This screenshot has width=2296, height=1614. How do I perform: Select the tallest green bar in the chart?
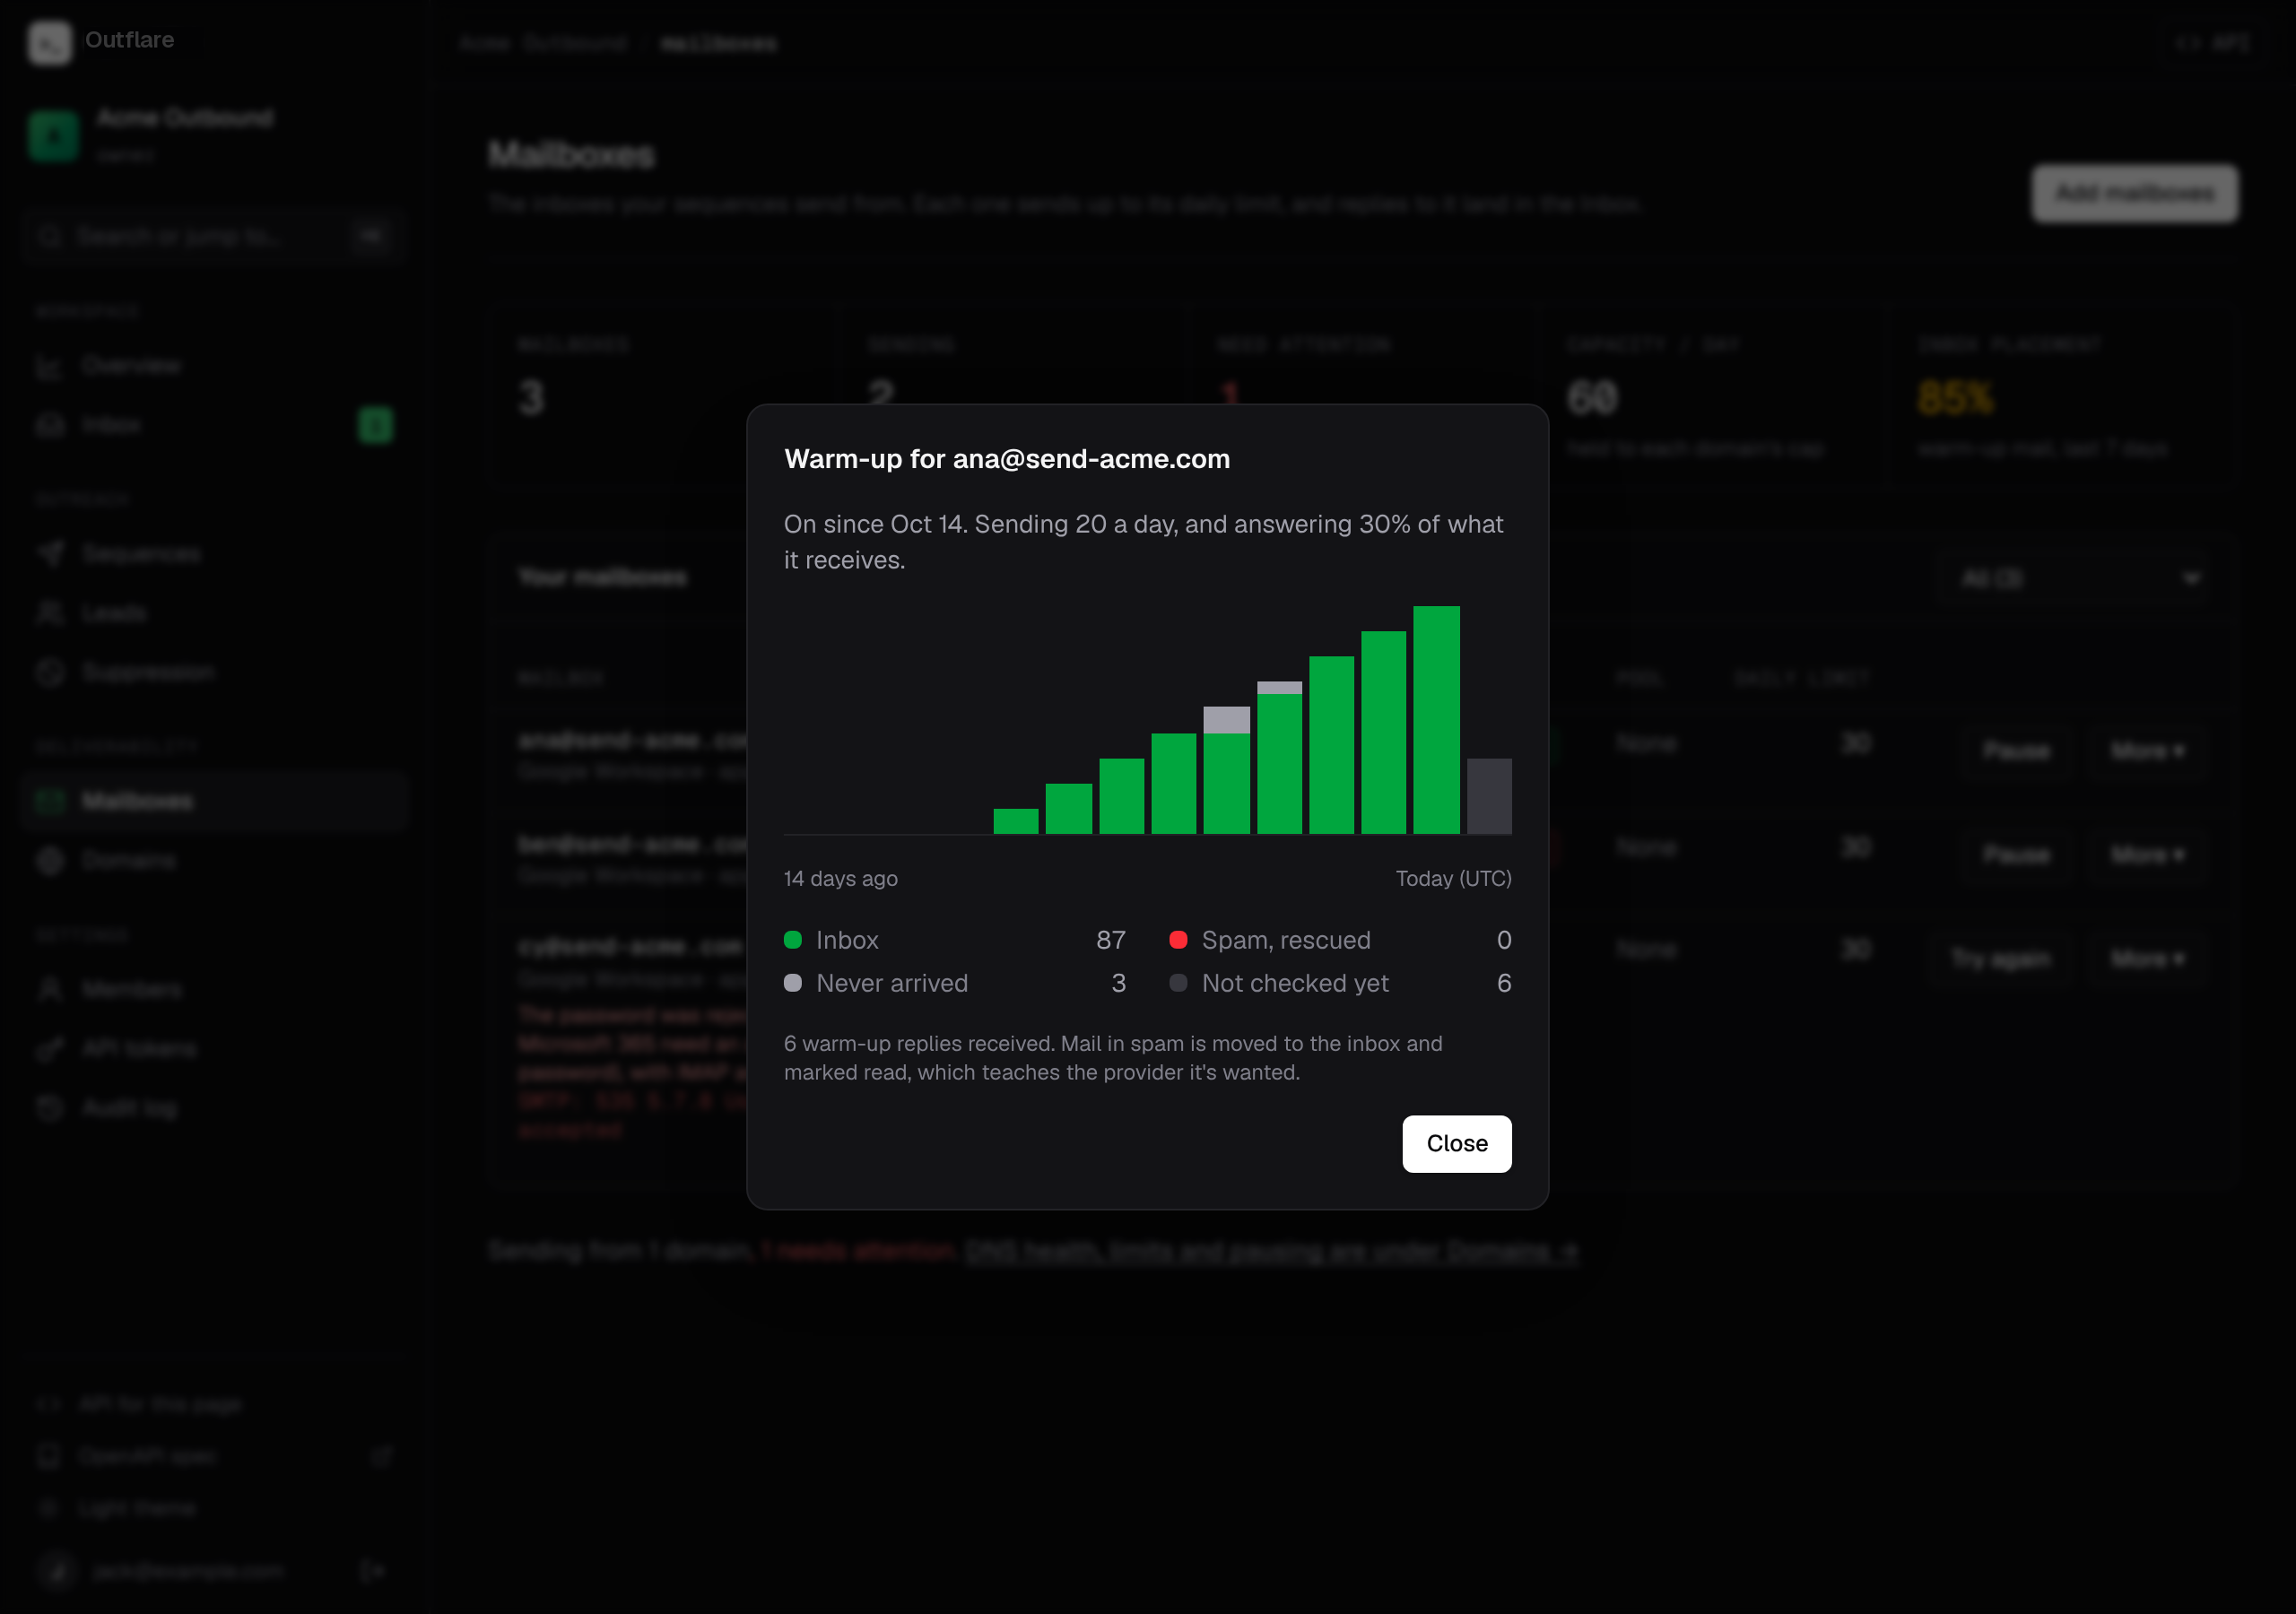1436,720
